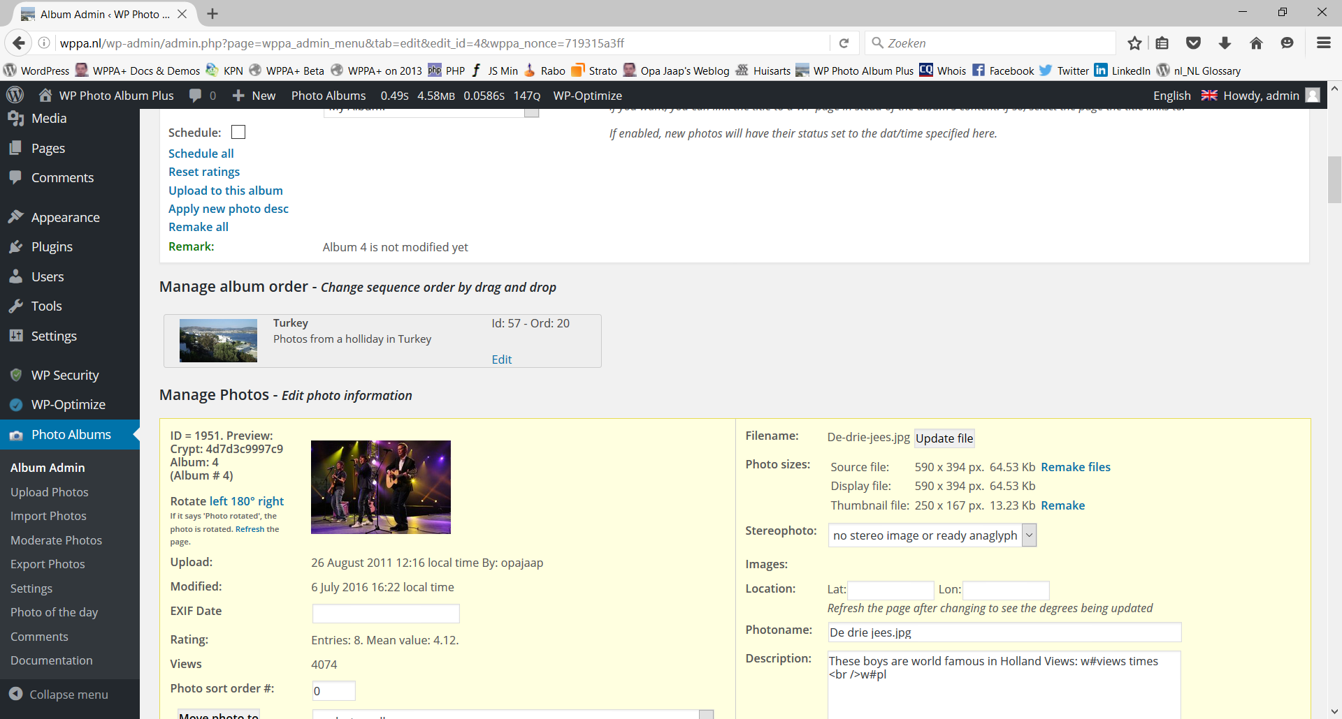This screenshot has width=1342, height=719.
Task: Open the Twitter bookmark
Action: pos(1064,71)
